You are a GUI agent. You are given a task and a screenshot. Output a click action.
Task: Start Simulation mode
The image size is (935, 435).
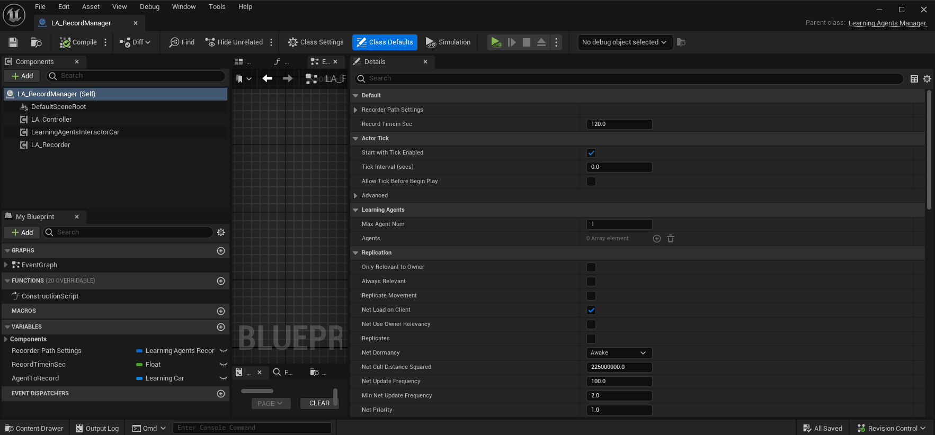click(448, 42)
